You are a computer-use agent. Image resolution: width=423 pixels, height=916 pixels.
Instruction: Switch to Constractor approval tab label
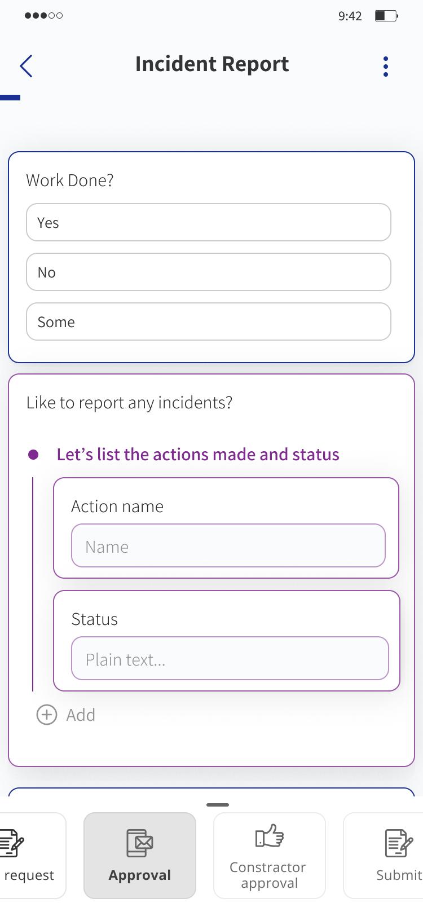pos(268,875)
